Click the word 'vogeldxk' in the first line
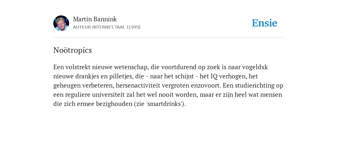This screenshot has width=337, height=168. [x=255, y=67]
